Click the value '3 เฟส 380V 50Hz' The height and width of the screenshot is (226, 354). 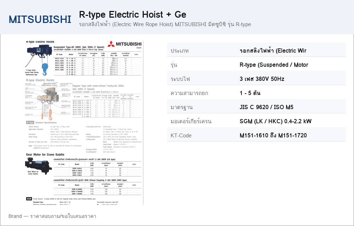[262, 79]
